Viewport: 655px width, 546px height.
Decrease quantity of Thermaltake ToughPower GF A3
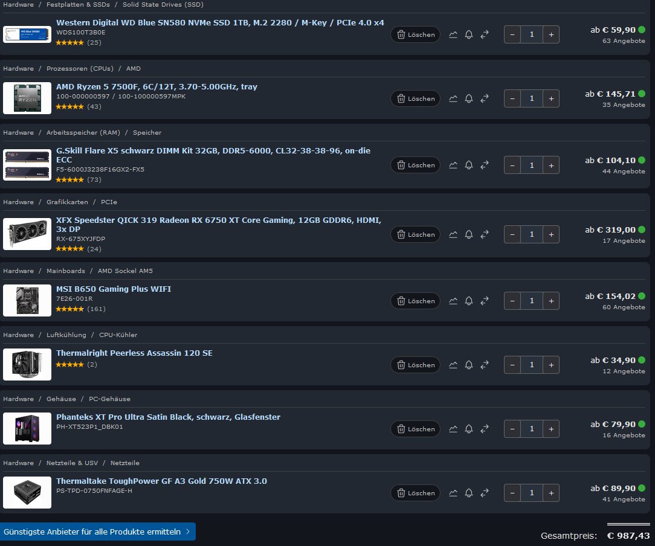(512, 493)
